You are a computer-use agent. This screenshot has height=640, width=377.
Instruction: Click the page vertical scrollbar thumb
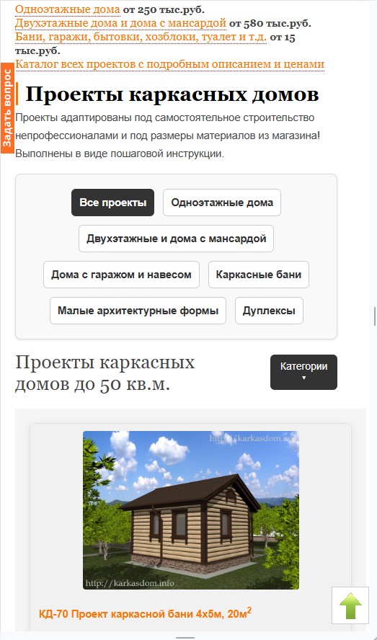(375, 316)
